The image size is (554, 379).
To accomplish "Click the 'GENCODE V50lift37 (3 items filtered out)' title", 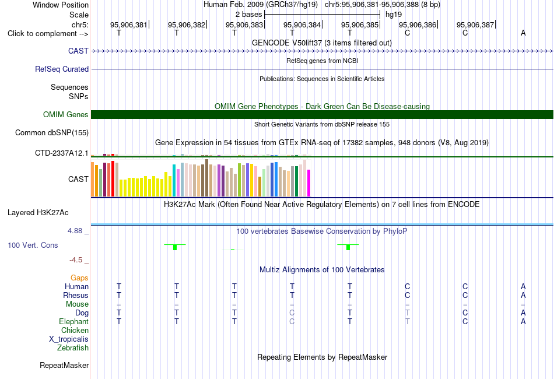I will pyautogui.click(x=322, y=43).
